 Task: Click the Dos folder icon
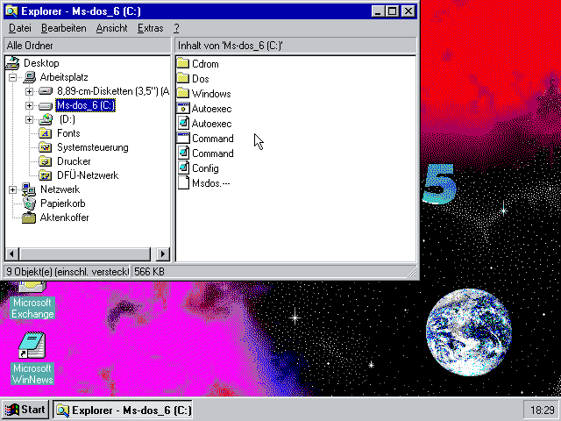pos(183,78)
